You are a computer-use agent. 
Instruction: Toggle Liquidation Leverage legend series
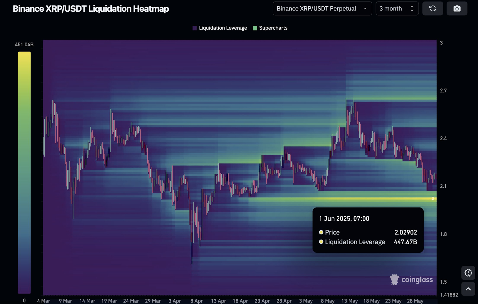point(220,28)
